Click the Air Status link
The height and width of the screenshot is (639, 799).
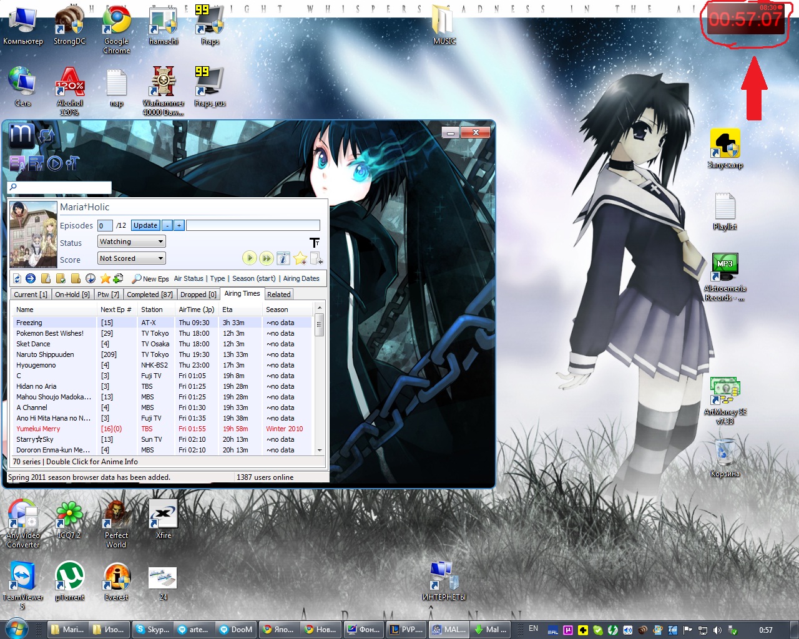pos(189,278)
